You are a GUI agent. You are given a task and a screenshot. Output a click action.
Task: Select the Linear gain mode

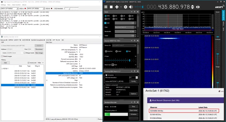pyautogui.click(x=118, y=51)
